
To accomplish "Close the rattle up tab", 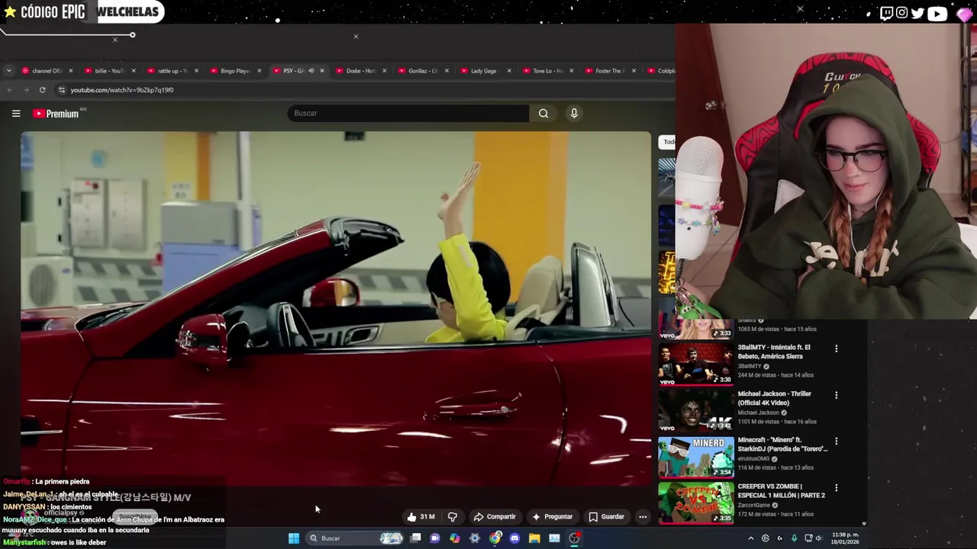I will point(196,71).
